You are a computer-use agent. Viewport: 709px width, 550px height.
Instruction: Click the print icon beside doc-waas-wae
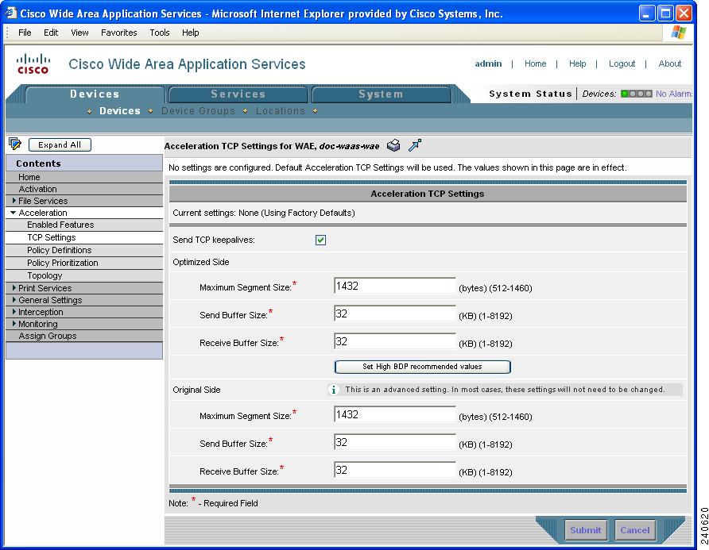click(393, 145)
